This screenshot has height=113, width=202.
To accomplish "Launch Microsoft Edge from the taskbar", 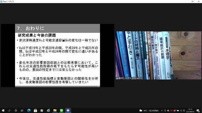I will [x=29, y=110].
